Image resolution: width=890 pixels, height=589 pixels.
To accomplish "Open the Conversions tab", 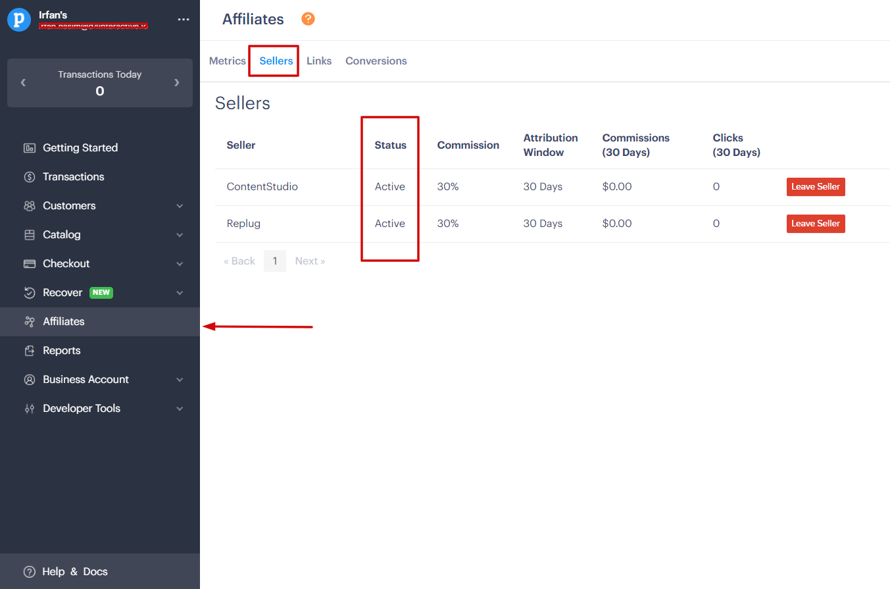I will click(376, 61).
